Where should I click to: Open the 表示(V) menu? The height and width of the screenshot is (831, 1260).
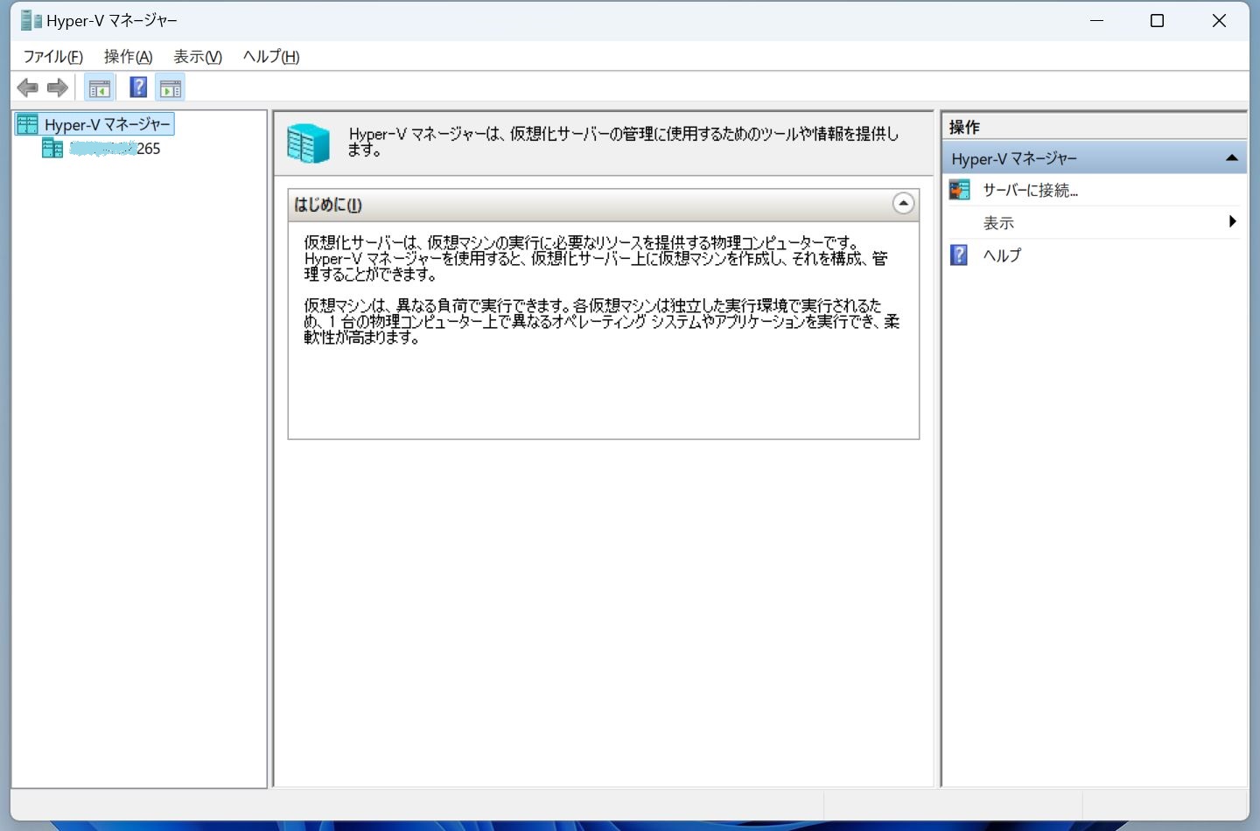coord(196,56)
